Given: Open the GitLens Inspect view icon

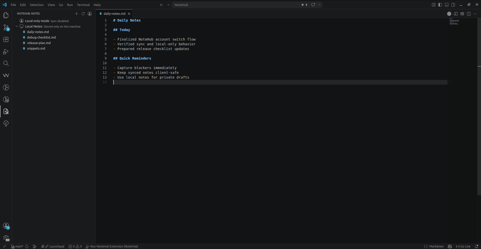Looking at the screenshot, I should click(x=6, y=99).
